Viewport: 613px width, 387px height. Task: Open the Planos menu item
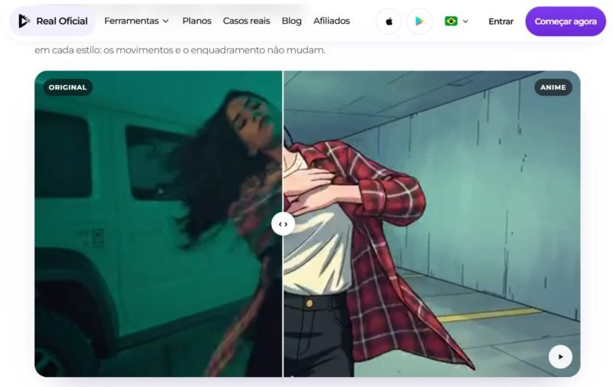[197, 21]
